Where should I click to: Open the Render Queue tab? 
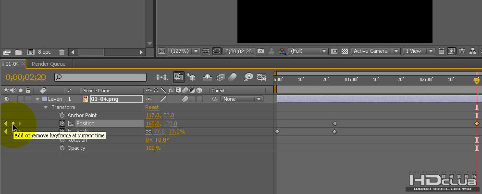click(x=49, y=64)
